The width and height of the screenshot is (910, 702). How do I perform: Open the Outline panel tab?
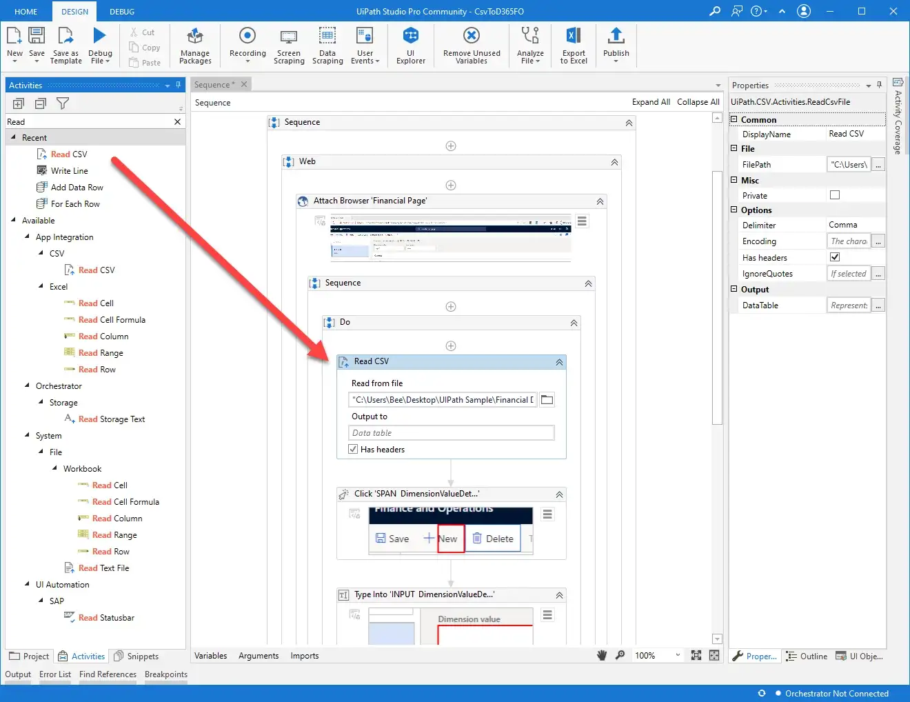(x=807, y=656)
